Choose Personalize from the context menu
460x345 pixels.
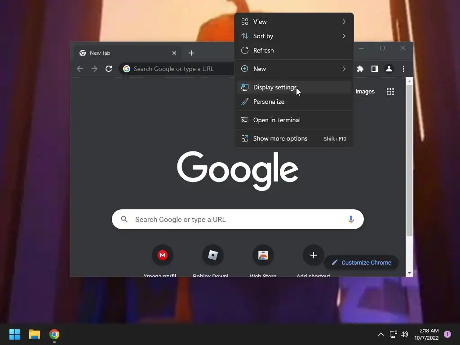pos(294,102)
